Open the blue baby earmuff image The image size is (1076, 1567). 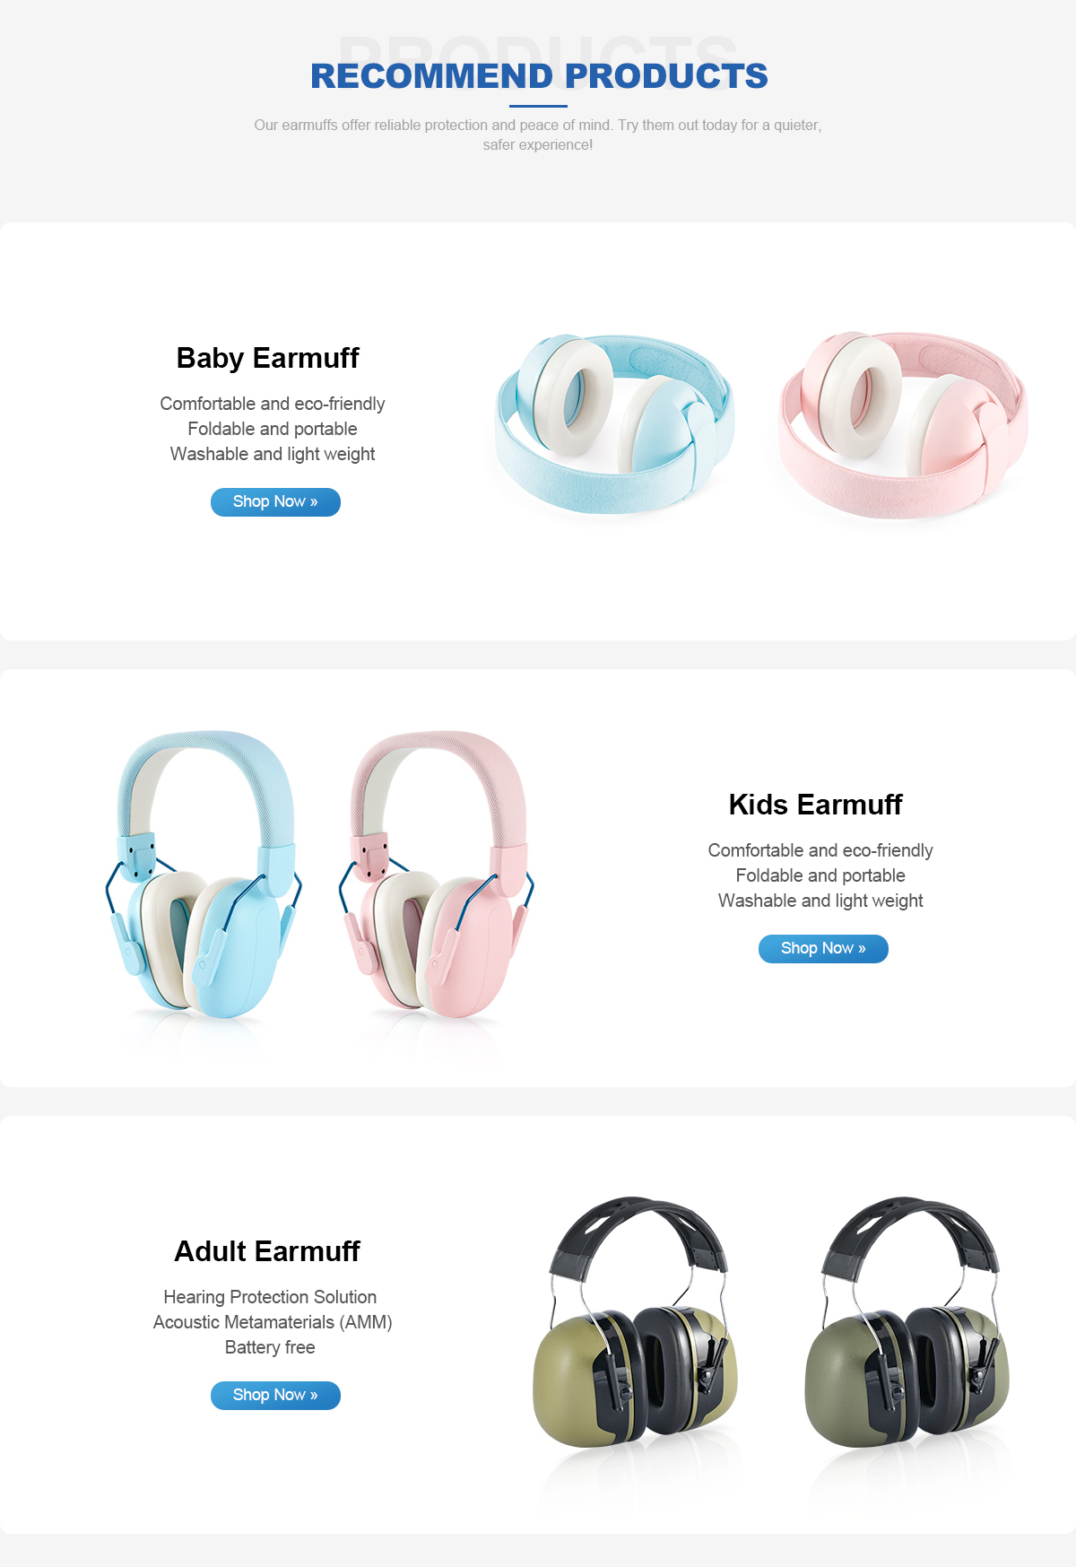pos(615,426)
